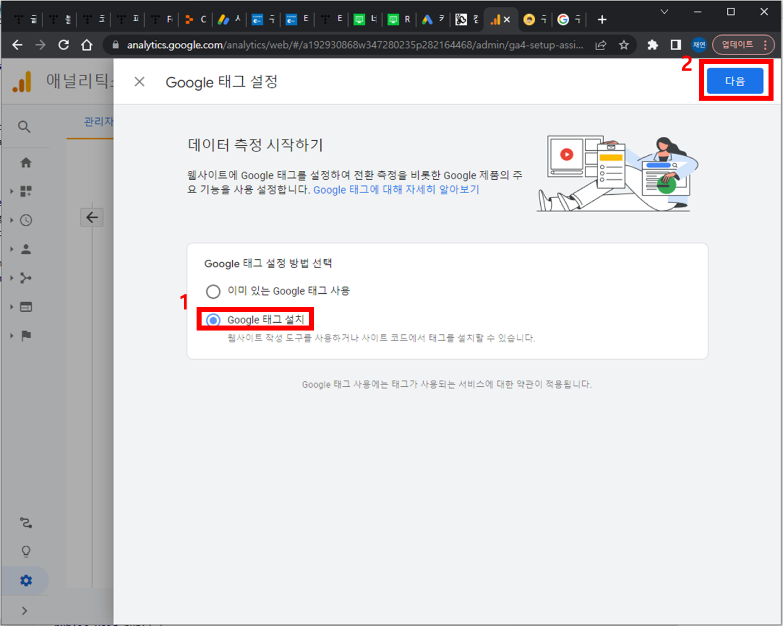Go to Analytics Home icon in sidebar

click(26, 162)
